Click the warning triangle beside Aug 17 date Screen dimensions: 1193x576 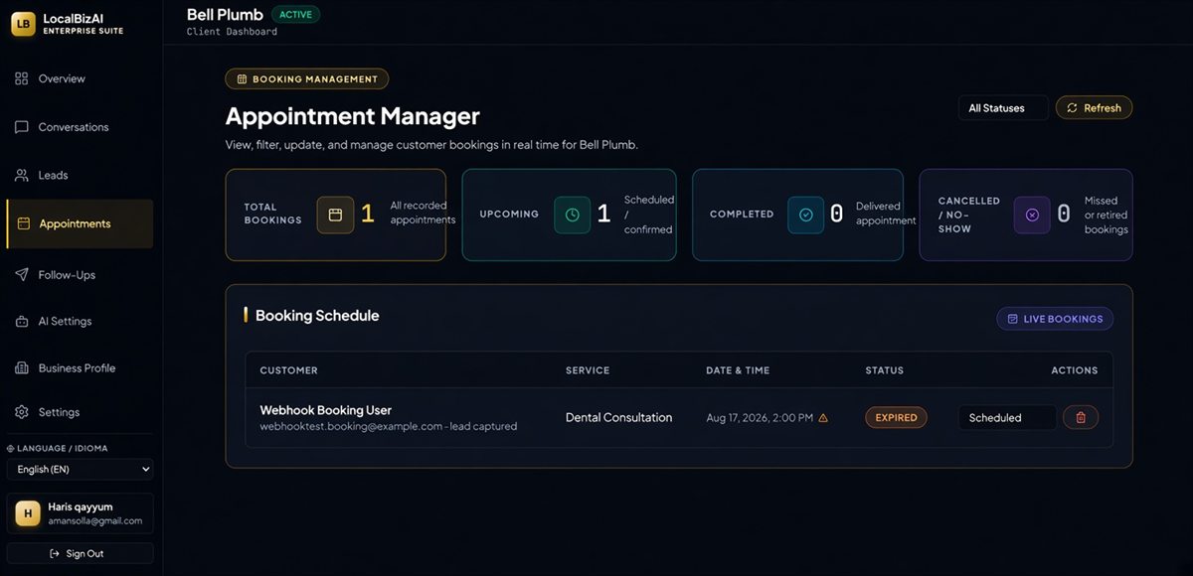tap(822, 418)
